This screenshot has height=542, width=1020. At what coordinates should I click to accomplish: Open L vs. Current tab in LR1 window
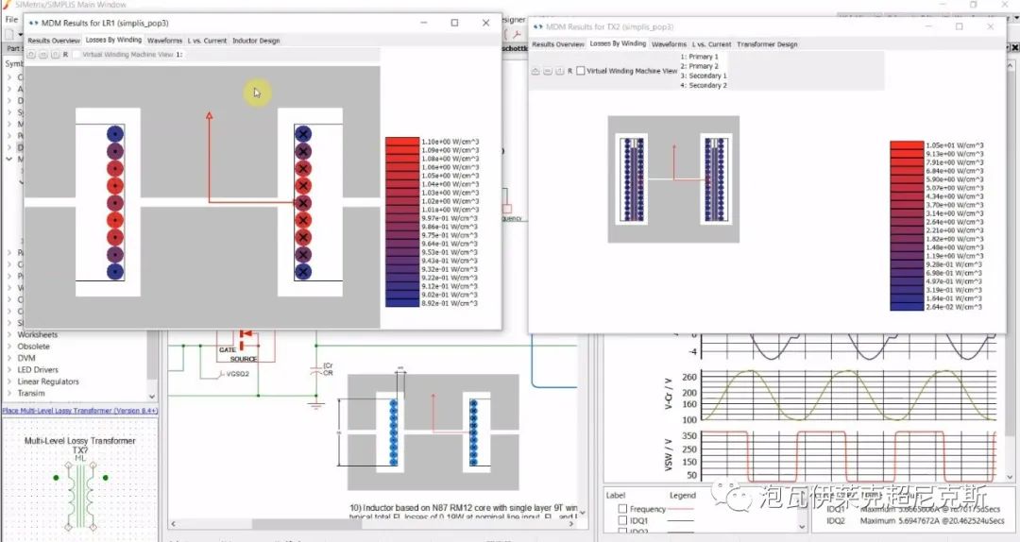[x=207, y=41]
